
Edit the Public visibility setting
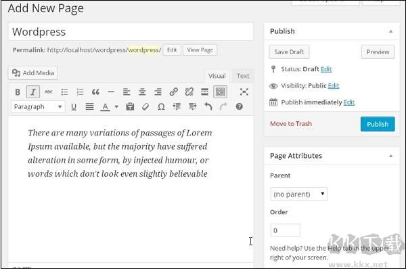click(x=333, y=85)
